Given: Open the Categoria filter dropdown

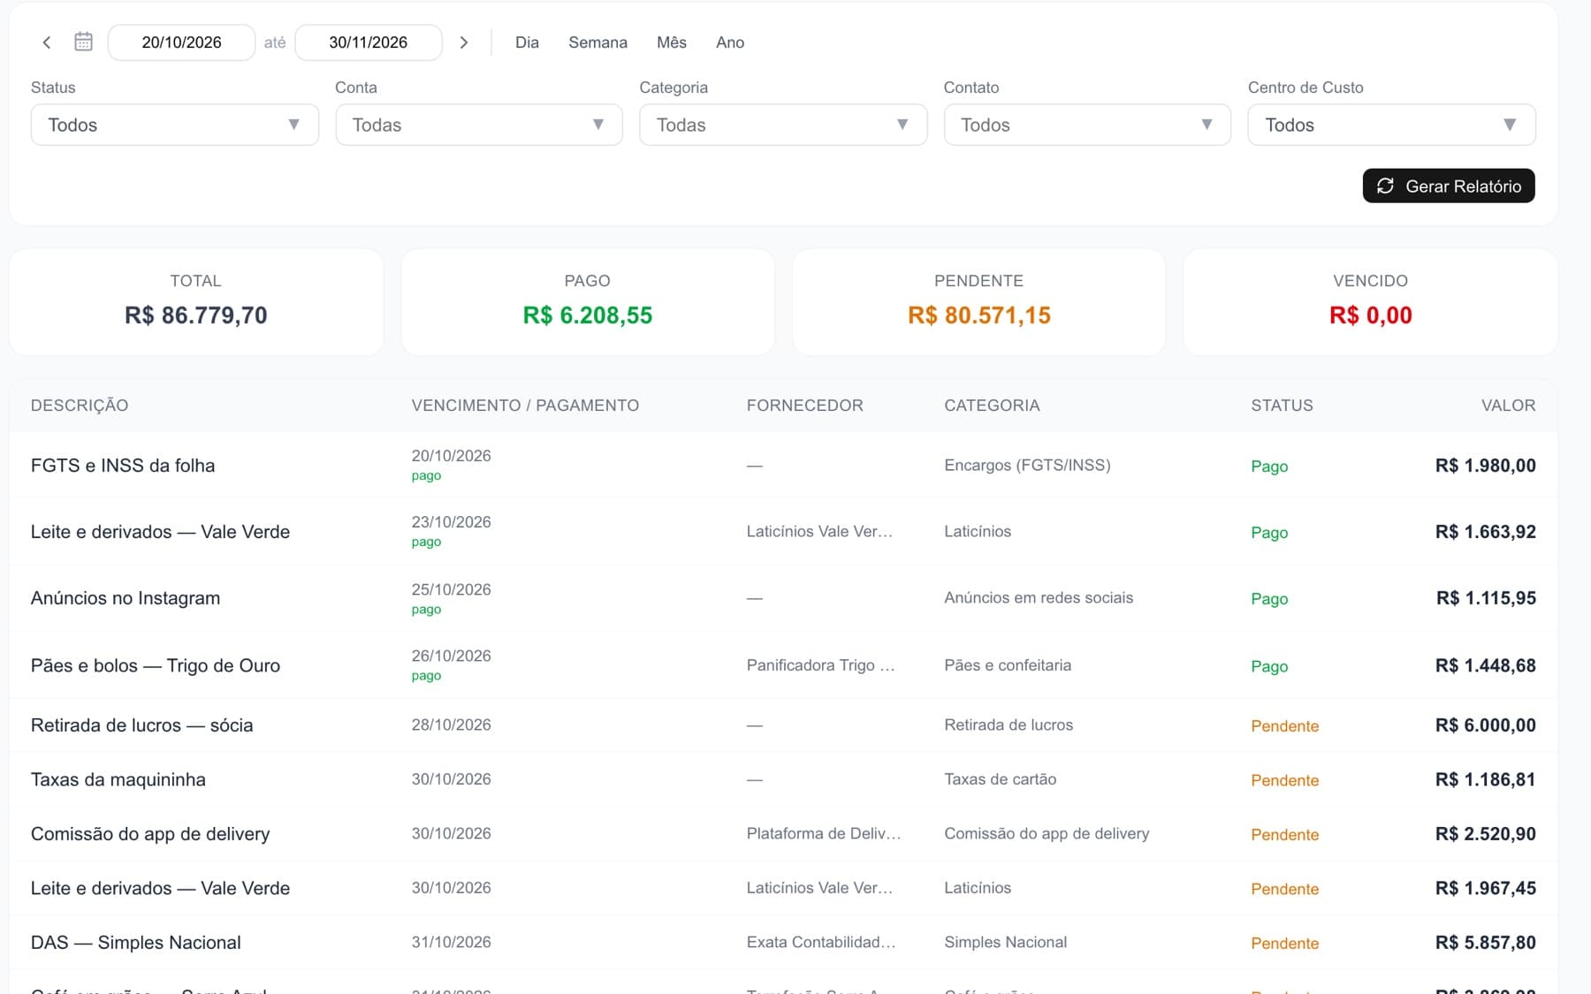Looking at the screenshot, I should pos(783,125).
